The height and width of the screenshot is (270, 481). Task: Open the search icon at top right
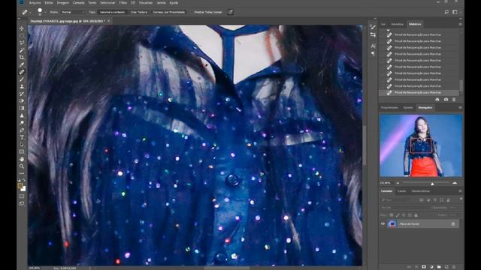[x=446, y=12]
